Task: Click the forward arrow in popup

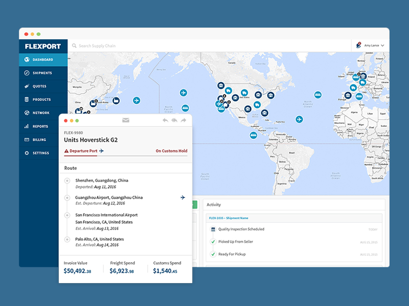Action: pyautogui.click(x=184, y=120)
